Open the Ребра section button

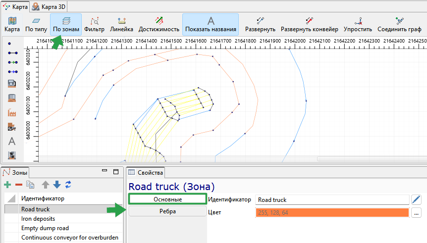pos(167,211)
